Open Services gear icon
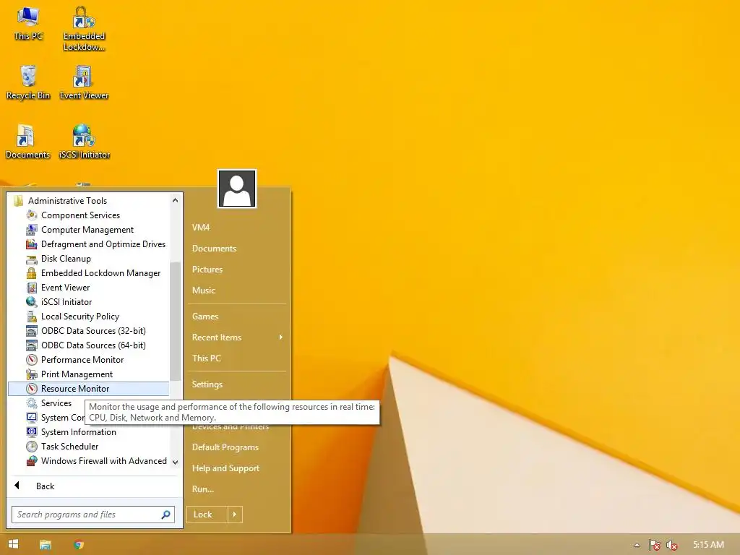The image size is (740, 555). point(32,403)
